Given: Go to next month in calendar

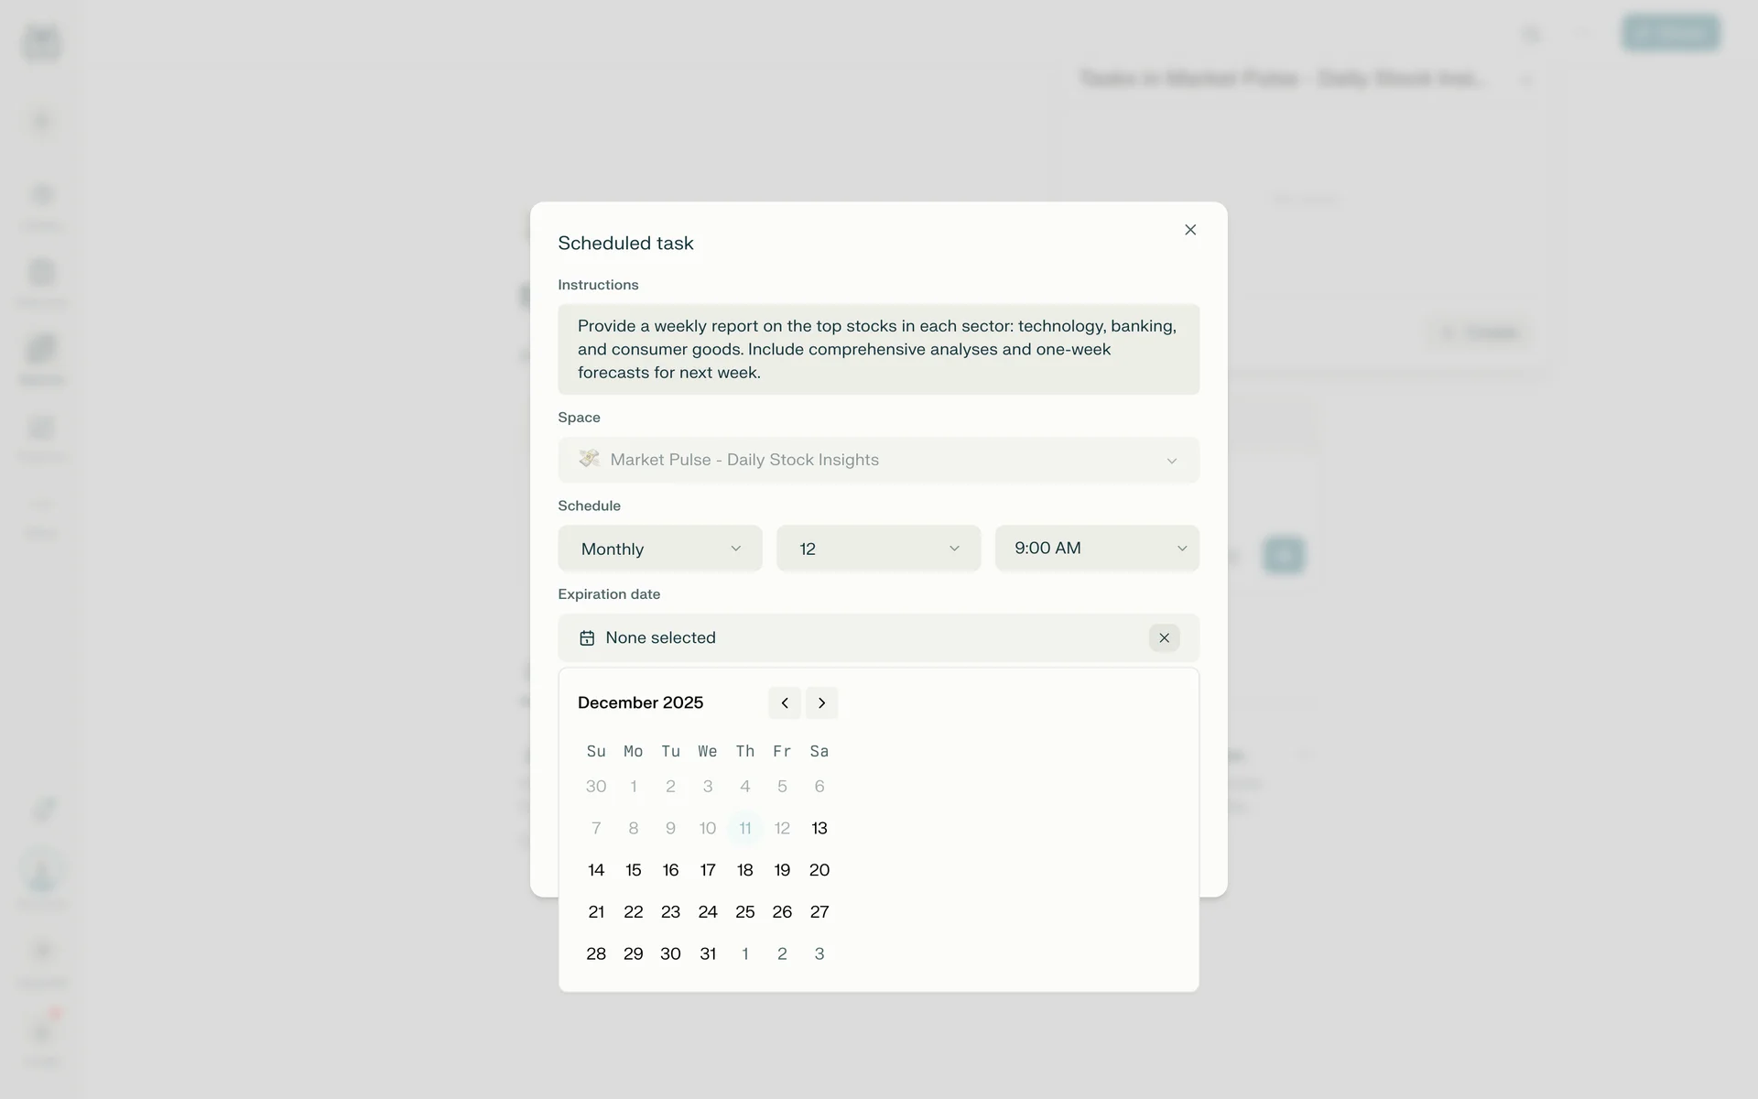Looking at the screenshot, I should (x=821, y=703).
